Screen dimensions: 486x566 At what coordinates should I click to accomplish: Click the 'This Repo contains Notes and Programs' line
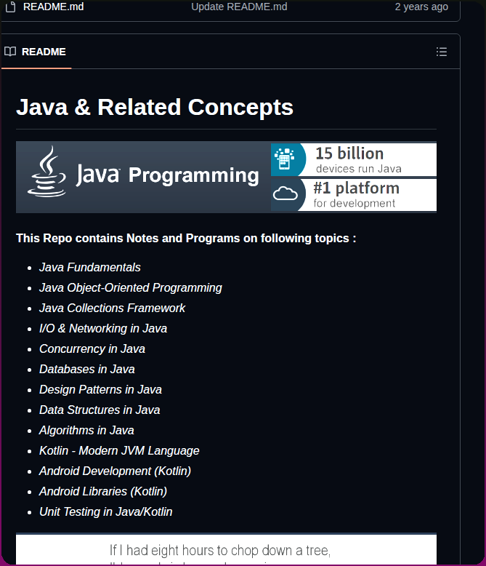pos(186,238)
